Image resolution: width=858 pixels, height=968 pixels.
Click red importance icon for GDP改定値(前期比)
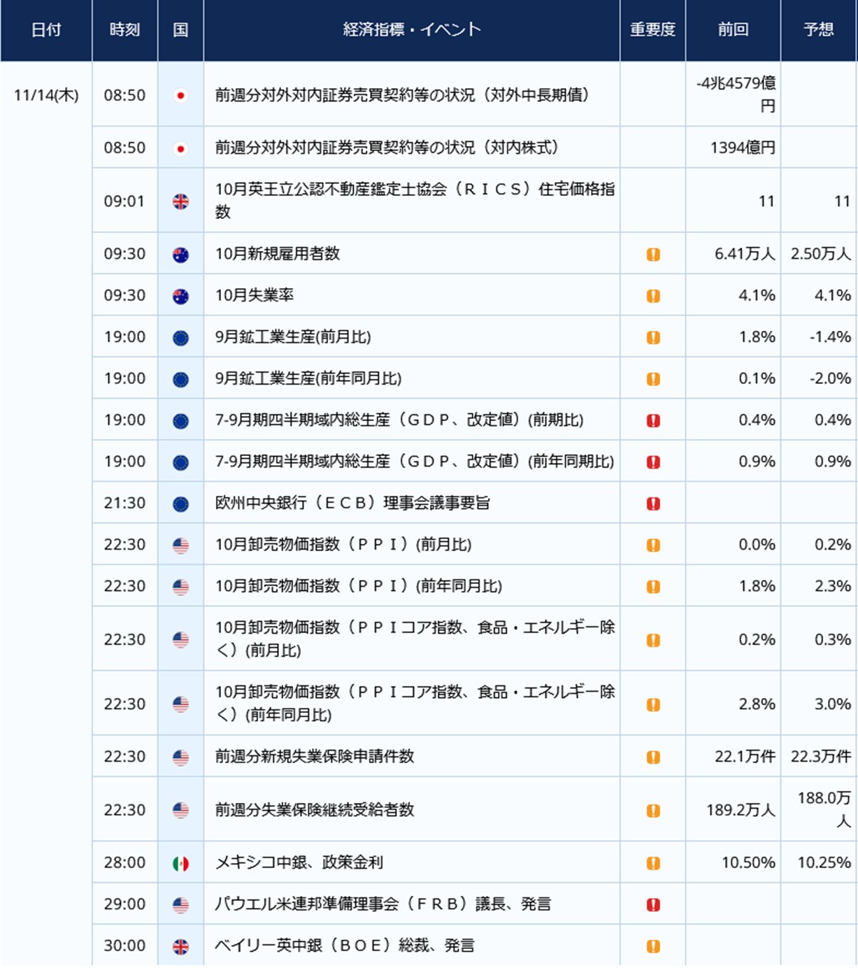point(653,420)
